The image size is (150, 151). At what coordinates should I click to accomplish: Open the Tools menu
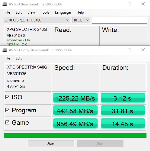45,12
